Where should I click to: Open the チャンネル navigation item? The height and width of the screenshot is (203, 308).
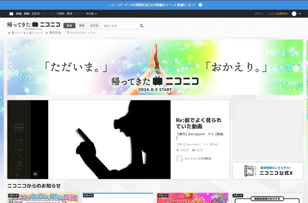tap(48, 13)
